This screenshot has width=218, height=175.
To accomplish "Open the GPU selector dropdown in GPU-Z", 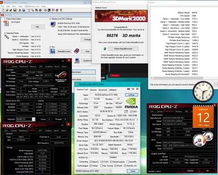I will point(94,171).
